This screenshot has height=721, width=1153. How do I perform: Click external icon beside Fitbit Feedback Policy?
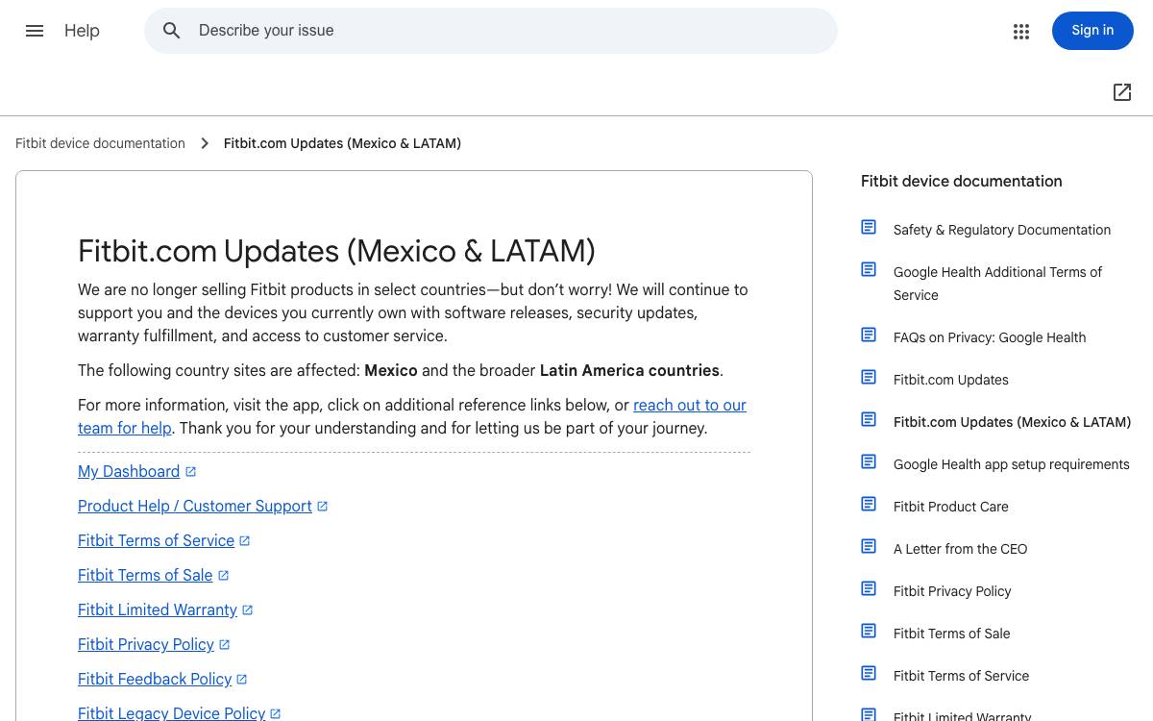pos(241,680)
